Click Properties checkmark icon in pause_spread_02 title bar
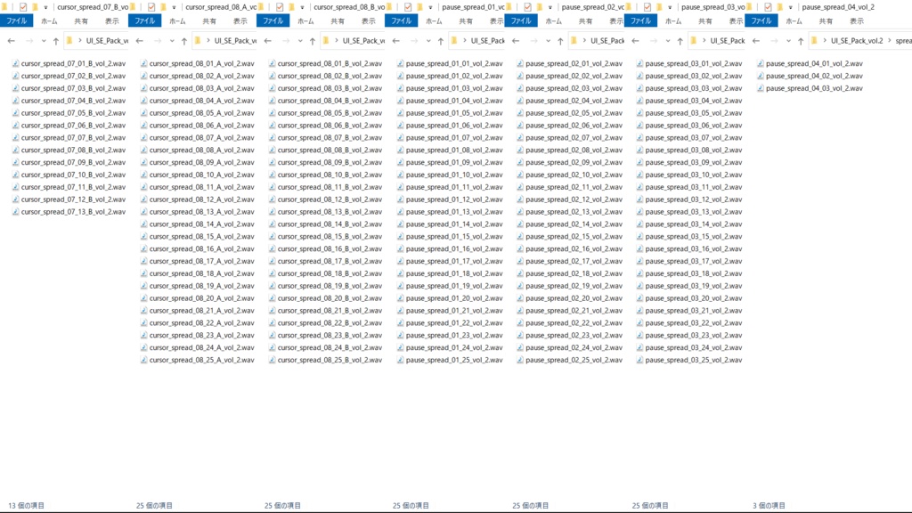Viewport: 912px width, 513px height. click(x=527, y=7)
